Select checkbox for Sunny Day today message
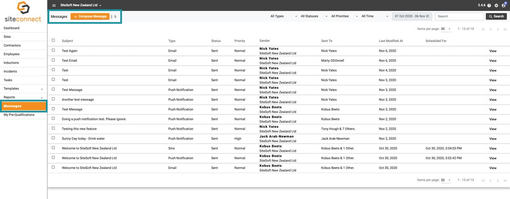510x199 pixels. tap(53, 138)
